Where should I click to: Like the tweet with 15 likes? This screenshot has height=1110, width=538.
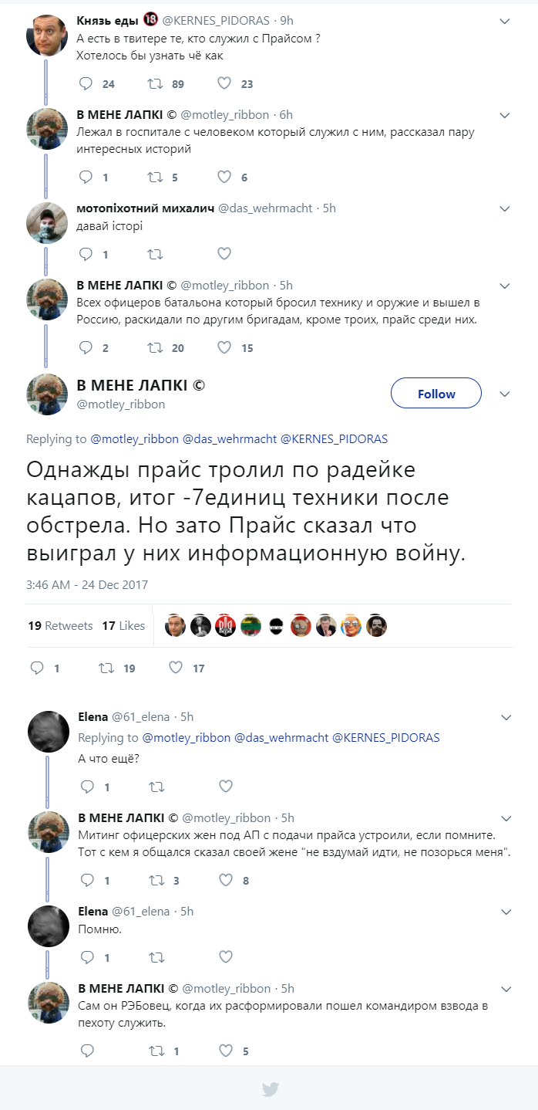pyautogui.click(x=224, y=347)
